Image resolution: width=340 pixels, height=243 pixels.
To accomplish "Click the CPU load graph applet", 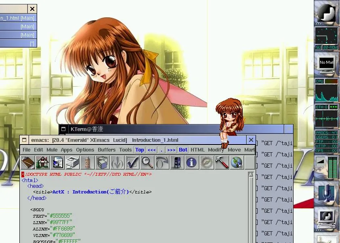I will point(326,93).
